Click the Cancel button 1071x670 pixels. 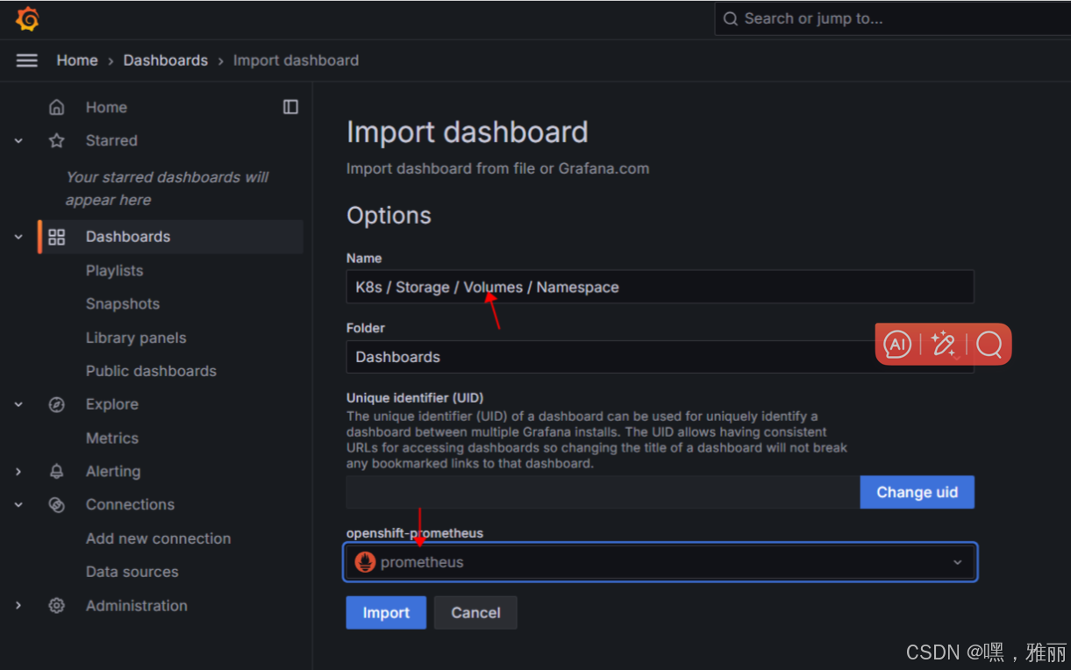click(x=475, y=613)
